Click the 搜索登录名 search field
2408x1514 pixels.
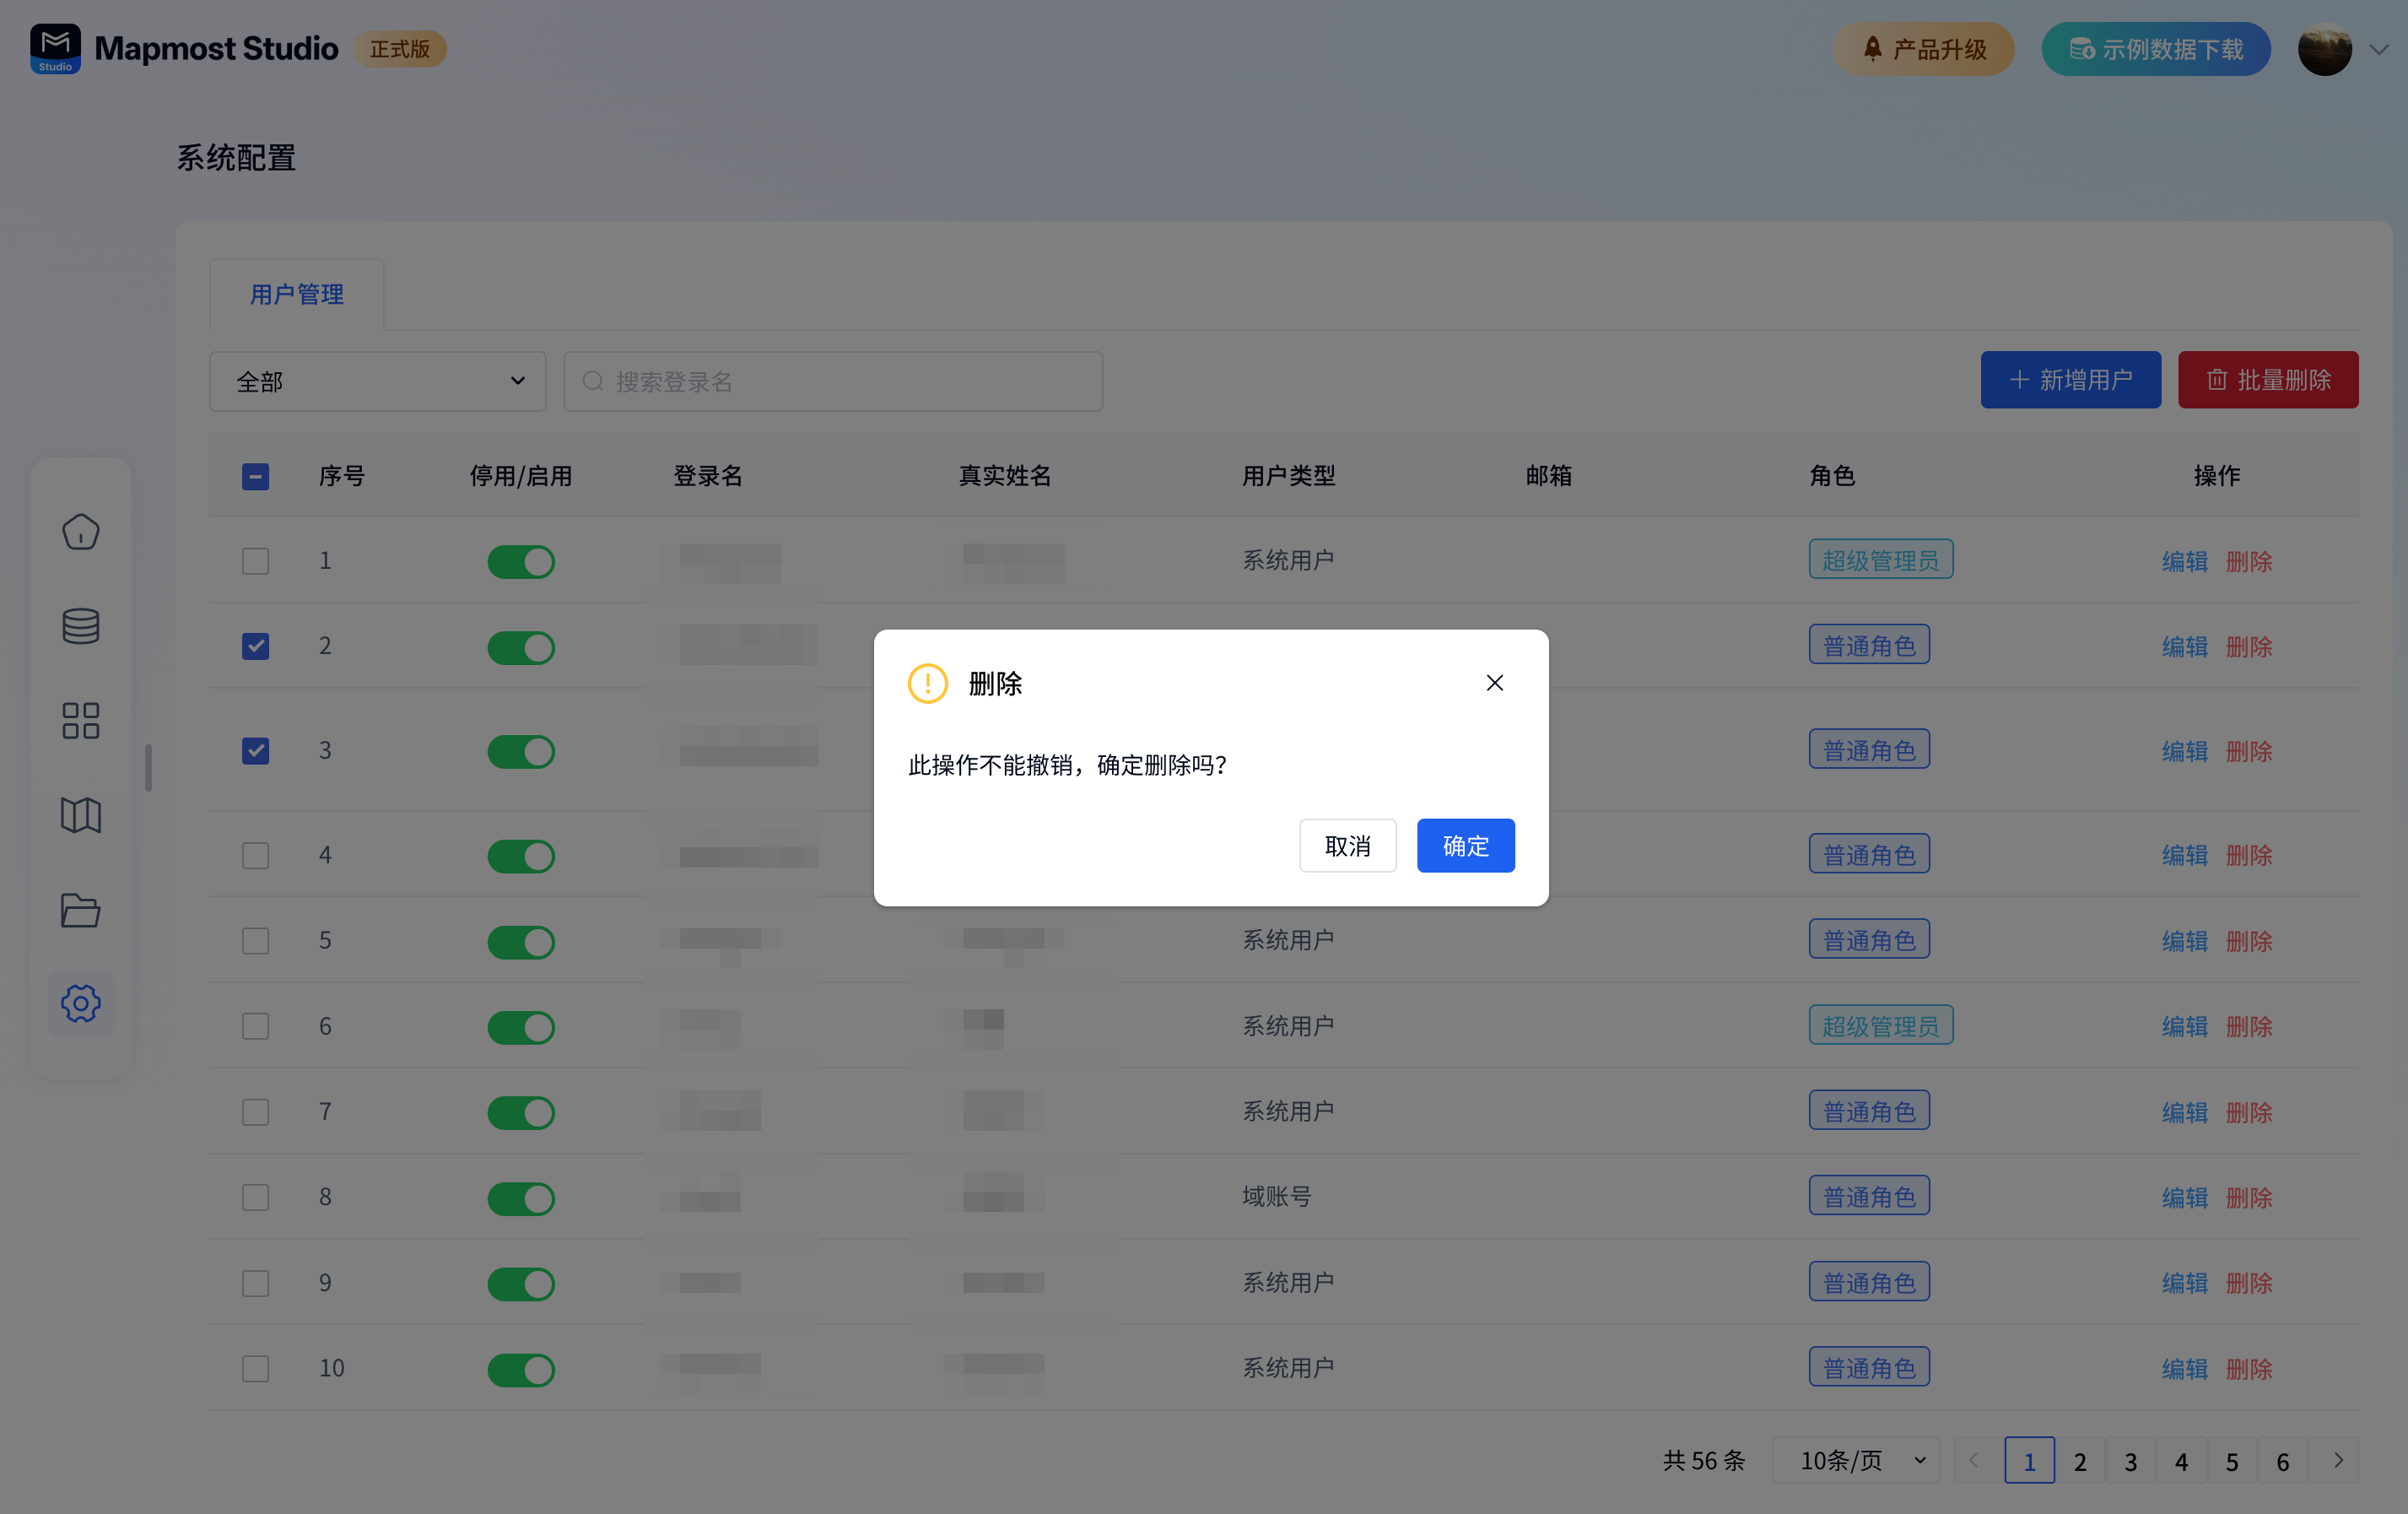point(833,381)
